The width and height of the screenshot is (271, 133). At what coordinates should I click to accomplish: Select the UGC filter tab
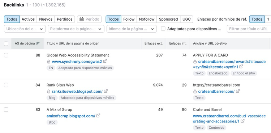click(x=187, y=19)
